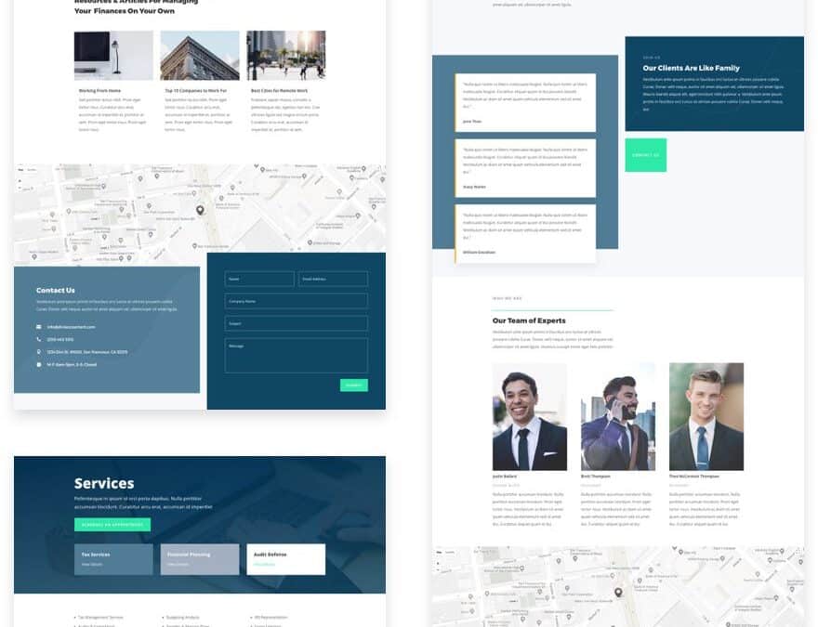The image size is (818, 627).
Task: Open the Best Cities for Remote Work street image
Action: [286, 55]
